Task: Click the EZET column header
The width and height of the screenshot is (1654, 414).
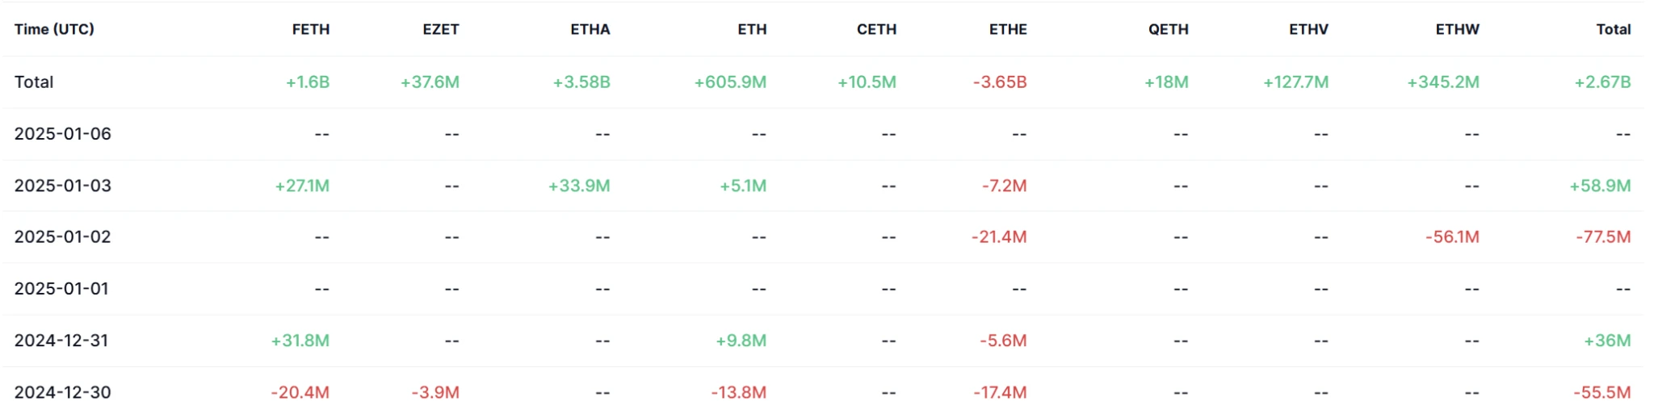Action: pos(441,29)
